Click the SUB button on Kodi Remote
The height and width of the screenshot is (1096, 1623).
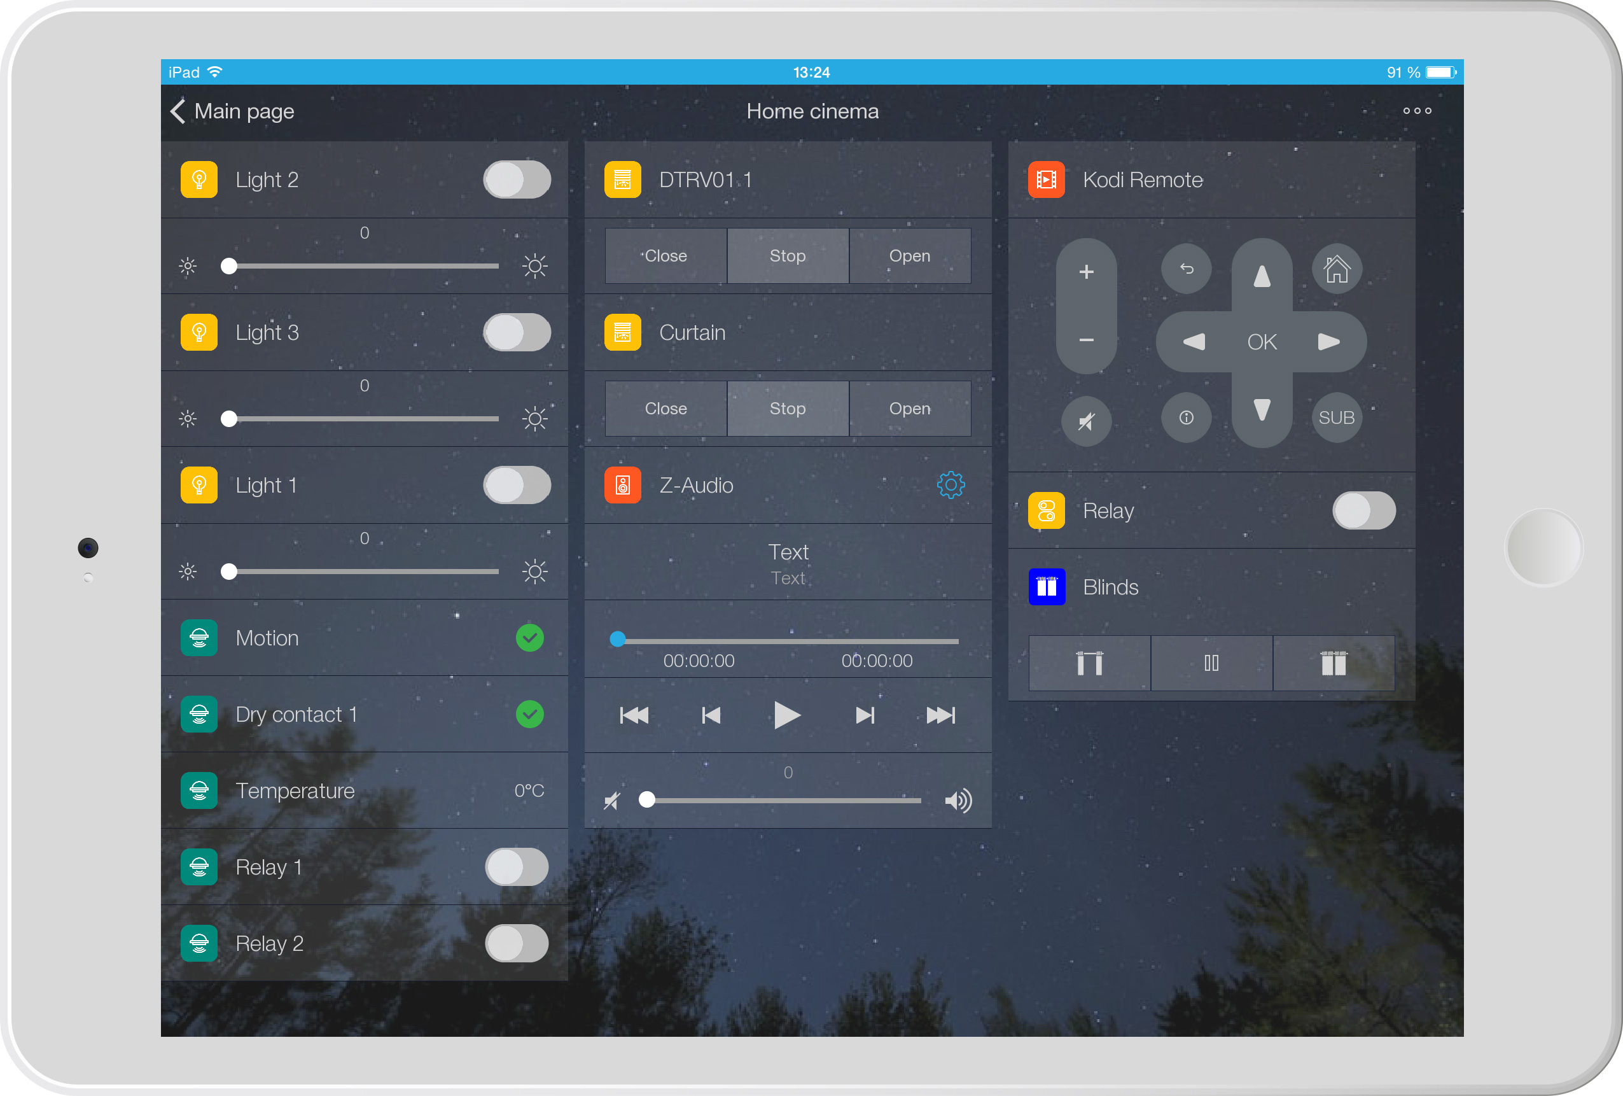(1336, 418)
